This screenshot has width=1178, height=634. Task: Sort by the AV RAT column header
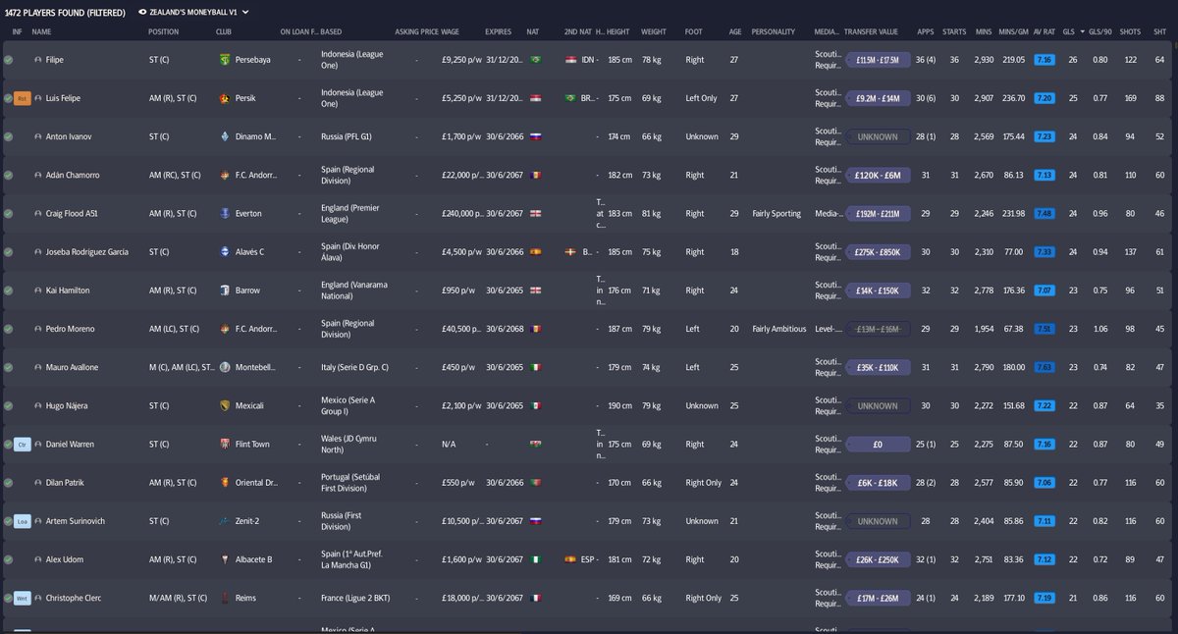click(1045, 31)
